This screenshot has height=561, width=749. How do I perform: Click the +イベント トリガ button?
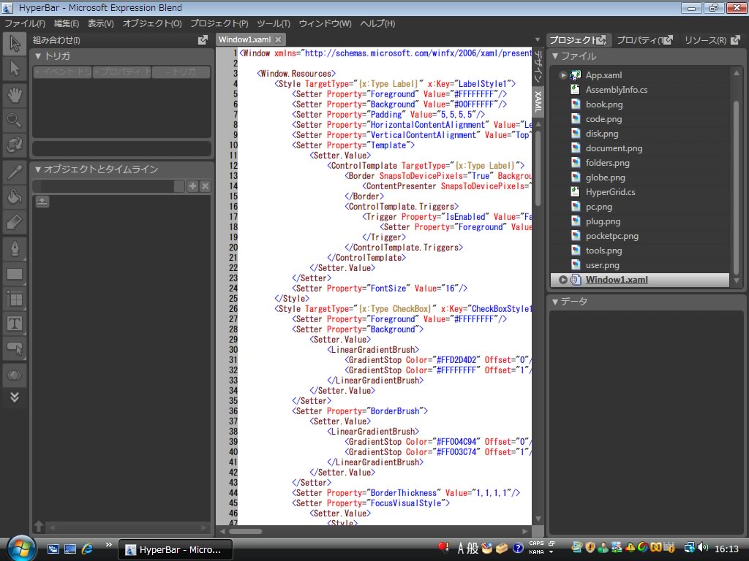(x=63, y=72)
